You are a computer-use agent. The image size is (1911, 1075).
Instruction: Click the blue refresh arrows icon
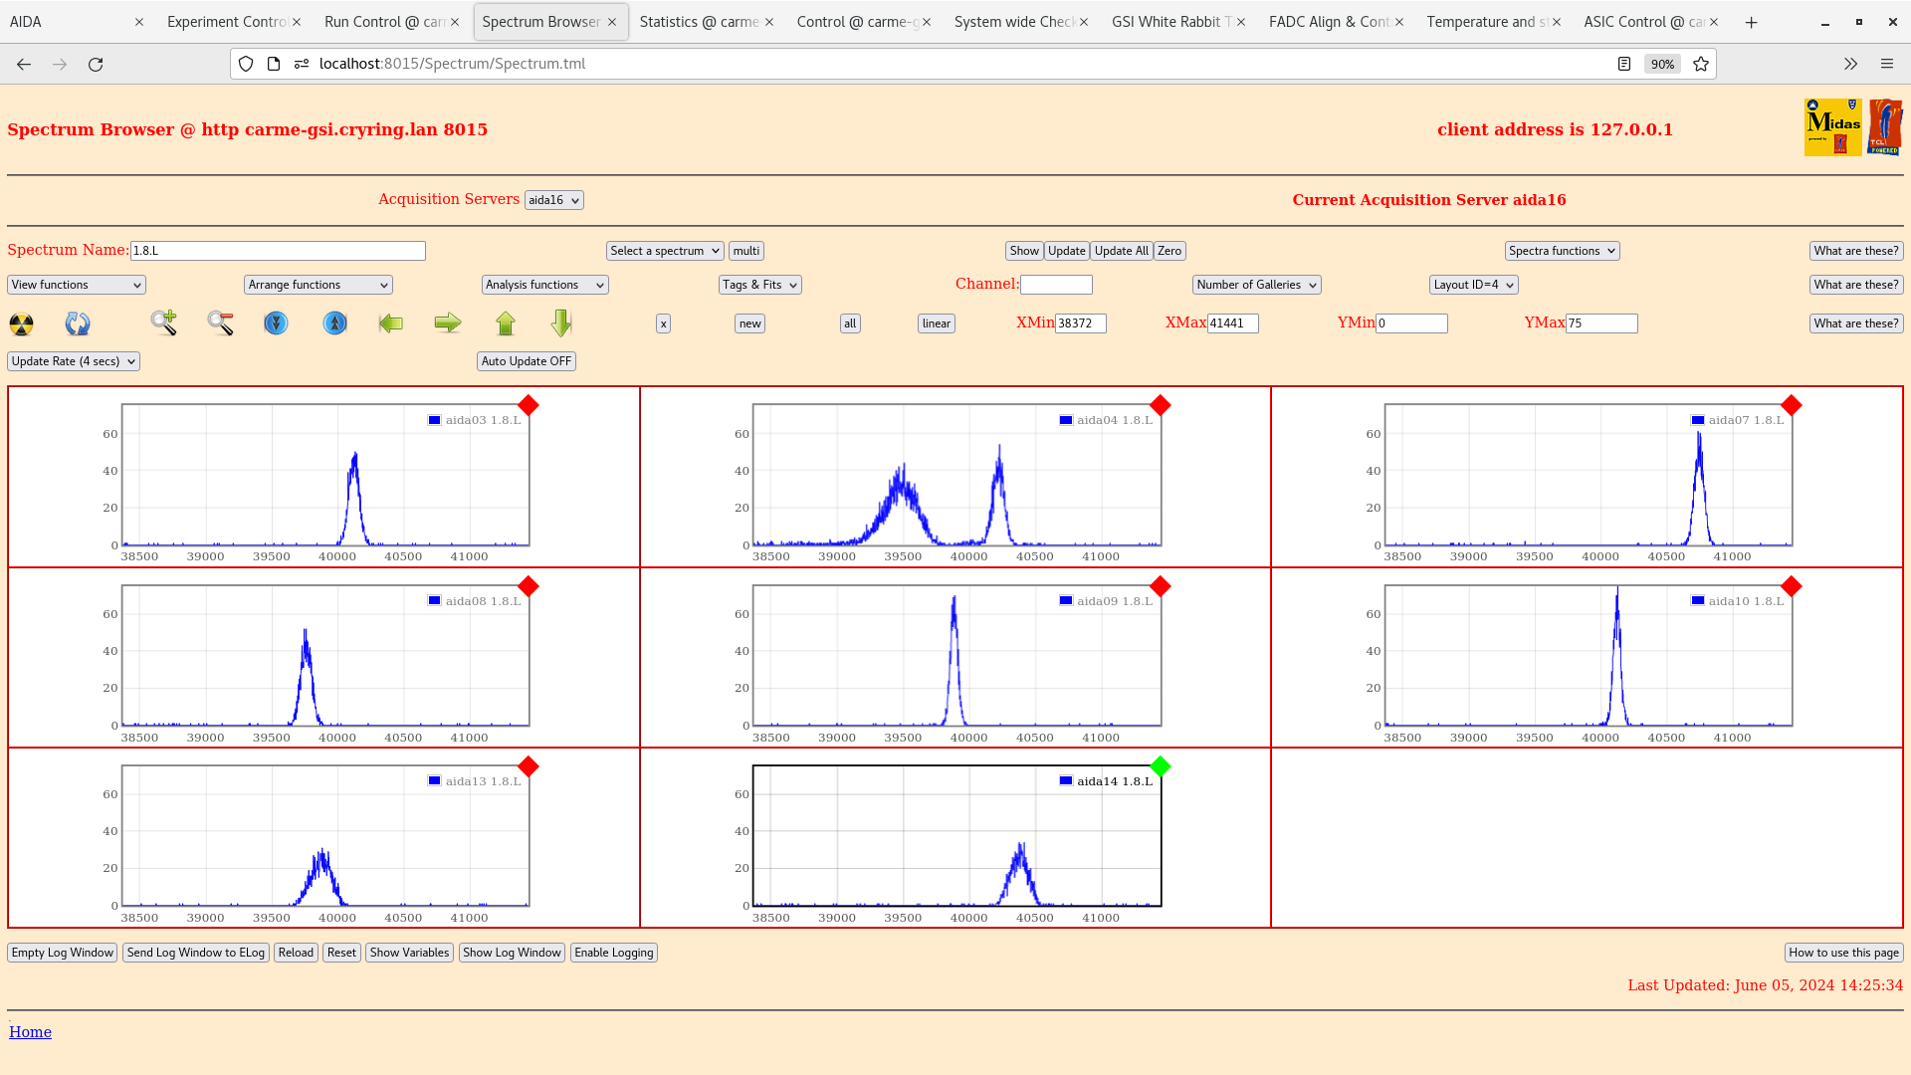pos(78,323)
